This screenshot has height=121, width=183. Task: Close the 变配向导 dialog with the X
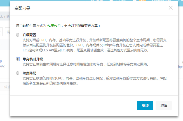click(x=171, y=8)
